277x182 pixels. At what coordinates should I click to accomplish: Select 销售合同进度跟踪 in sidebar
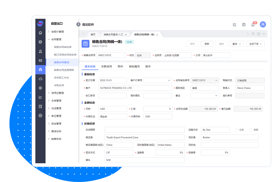point(64,70)
